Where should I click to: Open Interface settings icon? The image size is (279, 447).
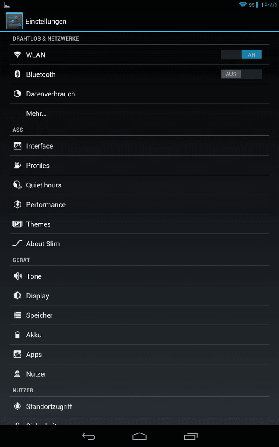[x=17, y=146]
